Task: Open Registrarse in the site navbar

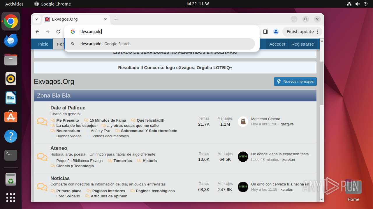Action: pyautogui.click(x=302, y=44)
